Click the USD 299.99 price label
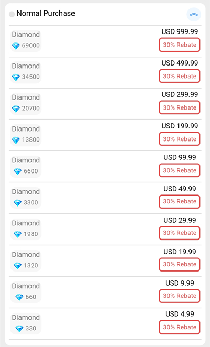Image resolution: width=210 pixels, height=347 pixels. pos(180,94)
